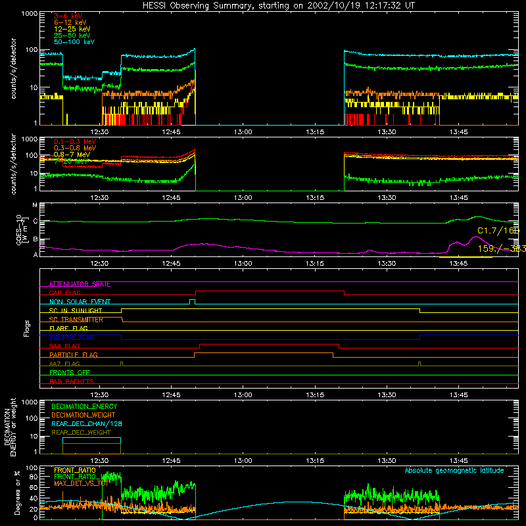Click the A4Z_FLAG label
The width and height of the screenshot is (526, 526).
point(64,364)
